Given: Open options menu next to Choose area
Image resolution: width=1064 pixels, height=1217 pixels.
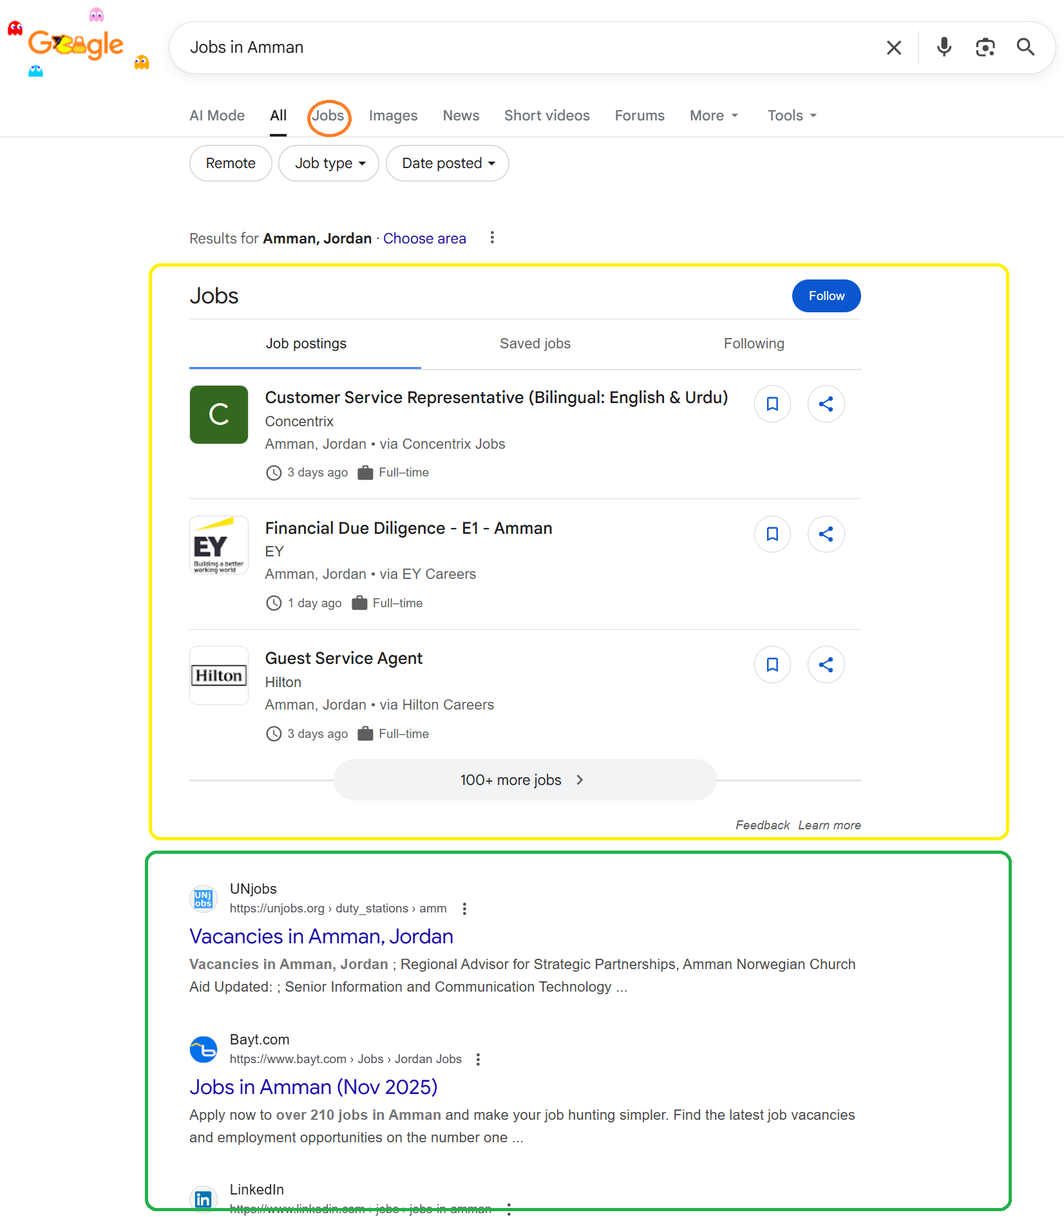Looking at the screenshot, I should click(x=492, y=238).
